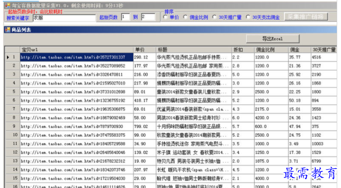Click commission ratio cell 1875.0
The height and width of the screenshot is (188, 341).
click(271, 161)
